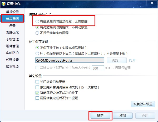This screenshot has width=158, height=122.
Task: Open 系统优化 settings page
Action: point(12,33)
